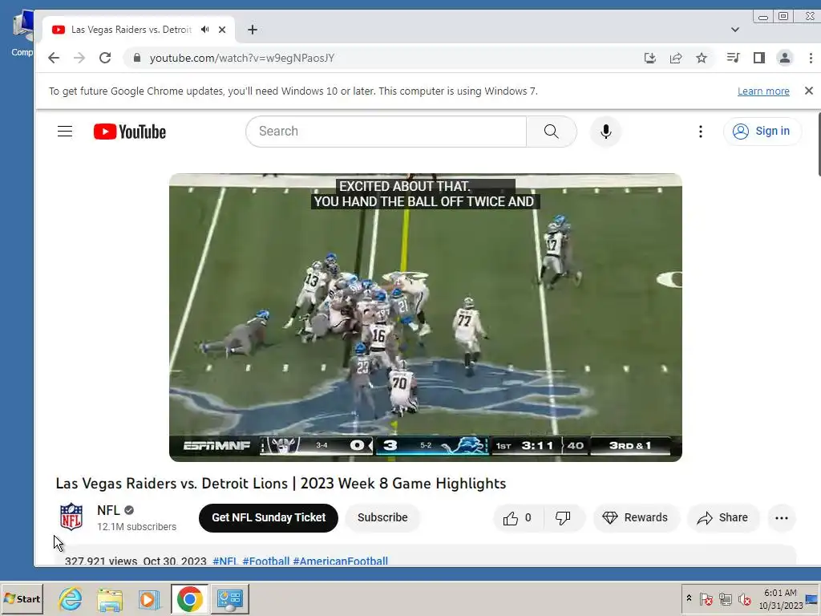Open Chrome profile avatar

(785, 58)
